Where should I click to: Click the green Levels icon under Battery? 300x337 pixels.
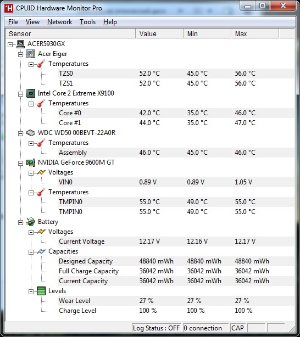click(x=41, y=291)
